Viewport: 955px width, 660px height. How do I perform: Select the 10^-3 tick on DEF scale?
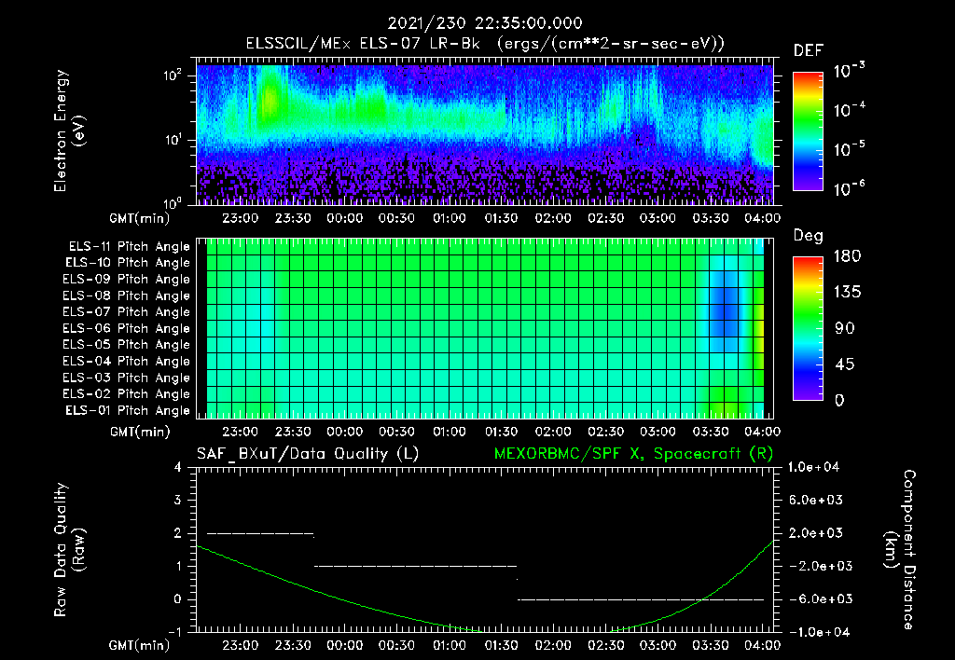(x=849, y=71)
